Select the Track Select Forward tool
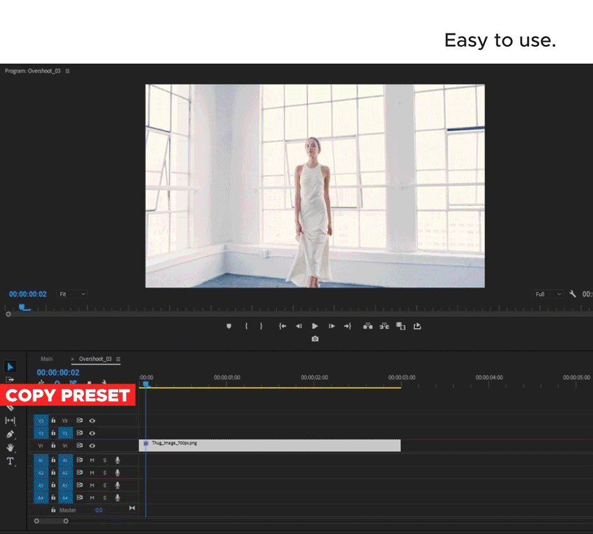The image size is (593, 534). click(10, 379)
